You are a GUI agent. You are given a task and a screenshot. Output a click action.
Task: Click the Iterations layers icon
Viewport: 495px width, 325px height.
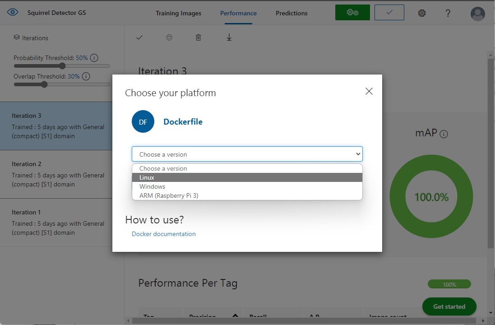16,37
